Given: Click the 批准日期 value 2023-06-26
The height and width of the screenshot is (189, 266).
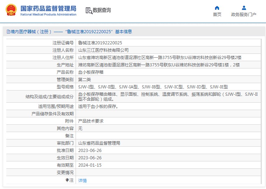Looking at the screenshot, I should [x=90, y=150].
